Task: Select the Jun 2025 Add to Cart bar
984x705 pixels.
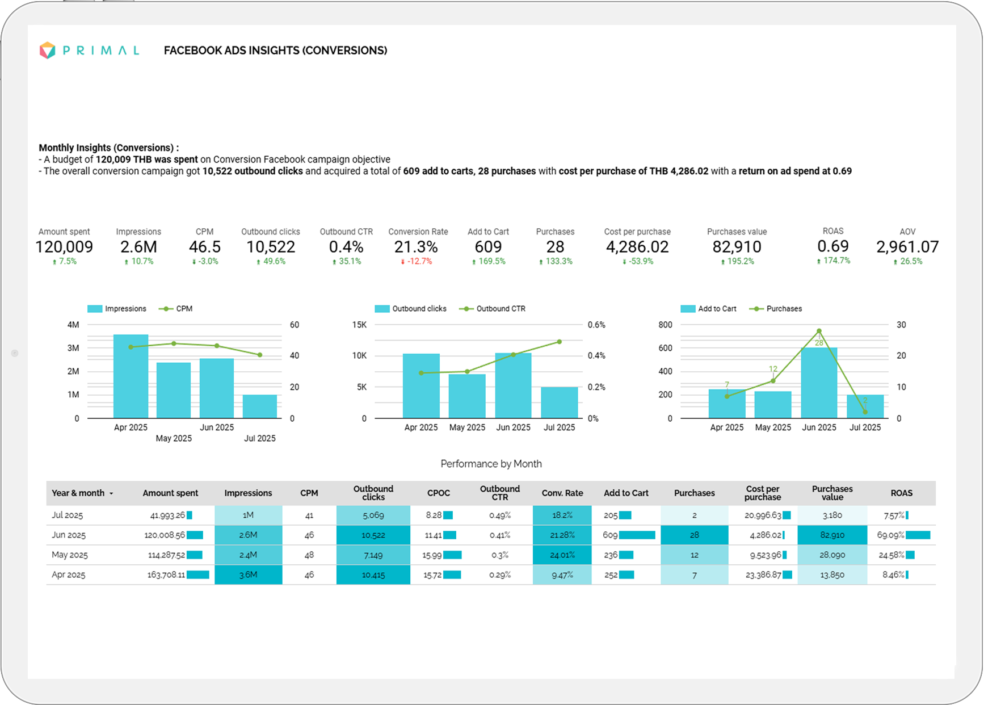Action: (x=818, y=383)
